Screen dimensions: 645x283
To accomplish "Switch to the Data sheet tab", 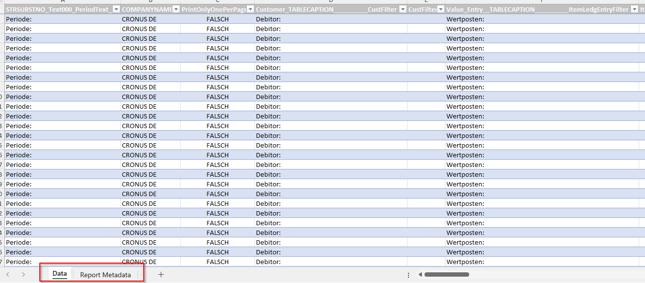I will coord(60,274).
